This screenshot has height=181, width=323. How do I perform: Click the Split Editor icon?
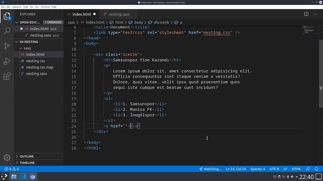[306, 14]
